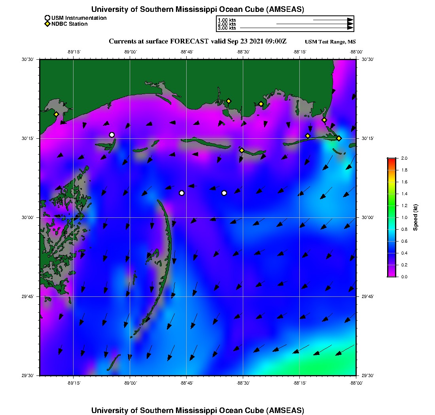Click the 'Speed (kt)' colorbar title

415,217
